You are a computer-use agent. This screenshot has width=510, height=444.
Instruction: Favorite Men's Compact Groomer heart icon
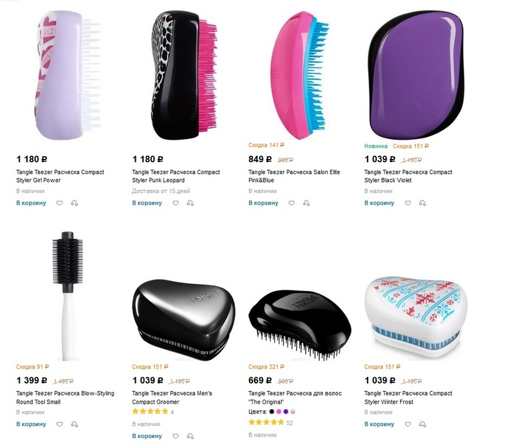pos(176,436)
